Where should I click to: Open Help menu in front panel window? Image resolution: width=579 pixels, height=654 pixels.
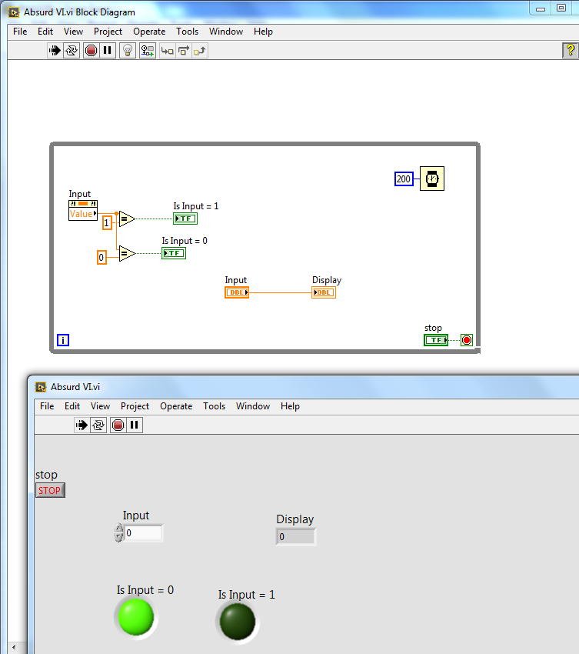click(290, 406)
